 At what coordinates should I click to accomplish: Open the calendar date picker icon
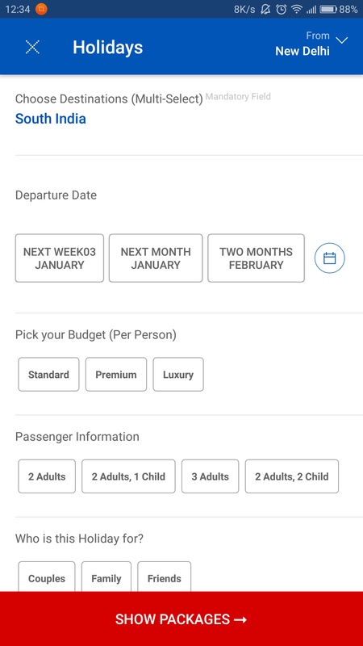pyautogui.click(x=330, y=258)
